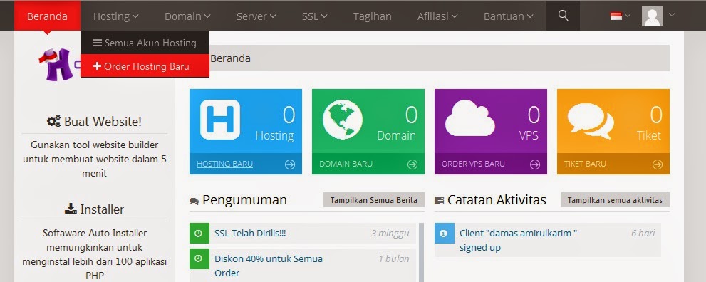Image resolution: width=706 pixels, height=282 pixels.
Task: Click the speech bubbles ticket icon
Action: pyautogui.click(x=591, y=120)
